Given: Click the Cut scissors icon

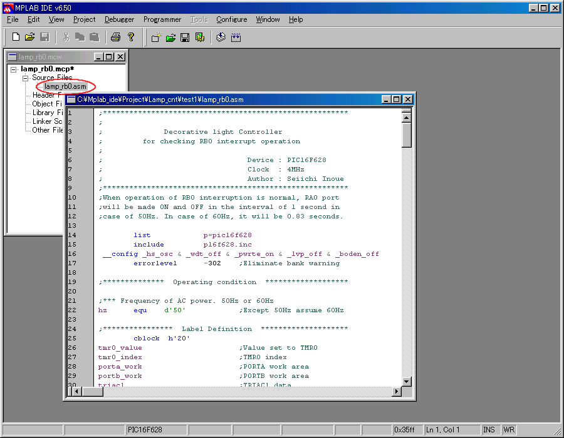Looking at the screenshot, I should coord(66,37).
